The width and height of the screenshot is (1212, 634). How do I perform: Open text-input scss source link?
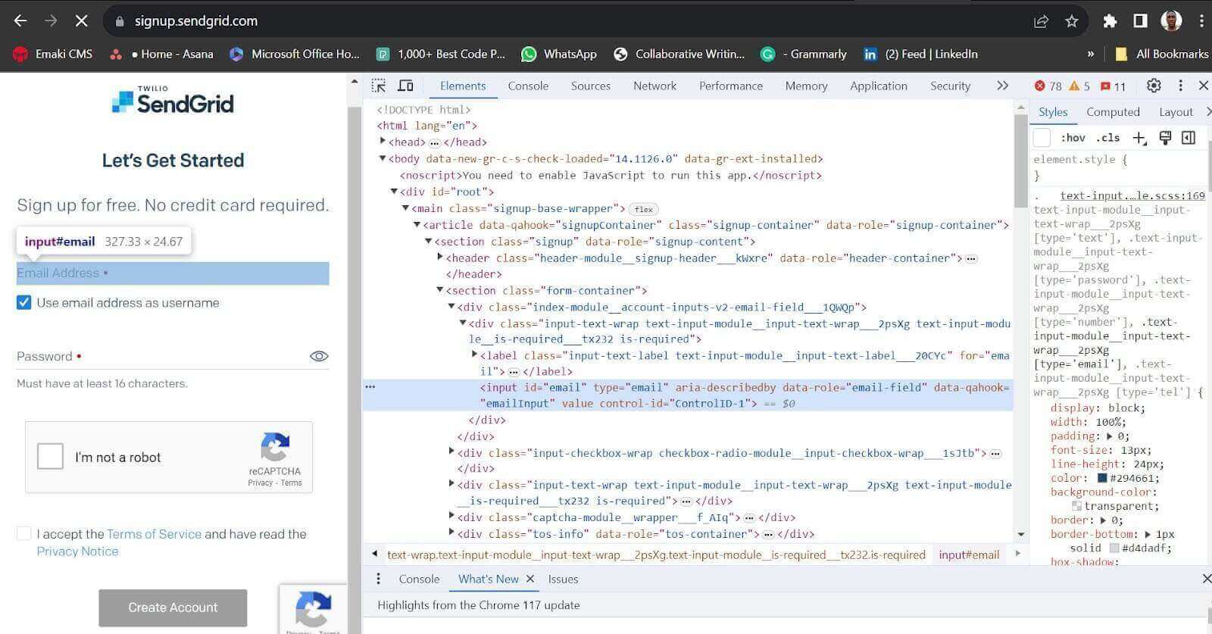(x=1132, y=195)
